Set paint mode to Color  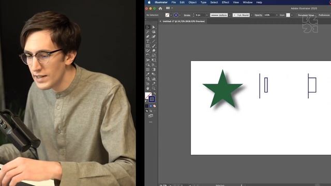coord(147,106)
